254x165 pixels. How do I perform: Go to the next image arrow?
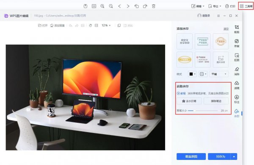coord(128,6)
